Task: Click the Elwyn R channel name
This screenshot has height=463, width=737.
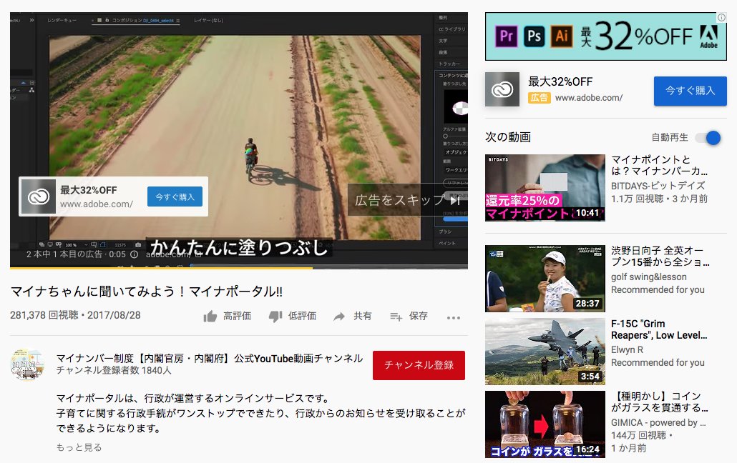Action: (627, 349)
